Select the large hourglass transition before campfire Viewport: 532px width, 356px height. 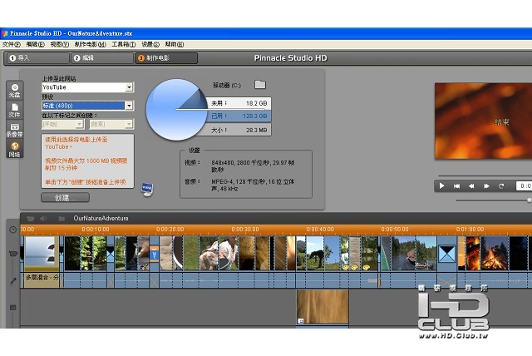447,254
